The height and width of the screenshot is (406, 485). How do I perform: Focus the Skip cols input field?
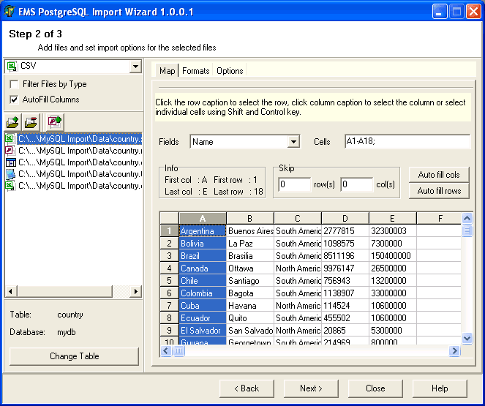[x=357, y=184]
